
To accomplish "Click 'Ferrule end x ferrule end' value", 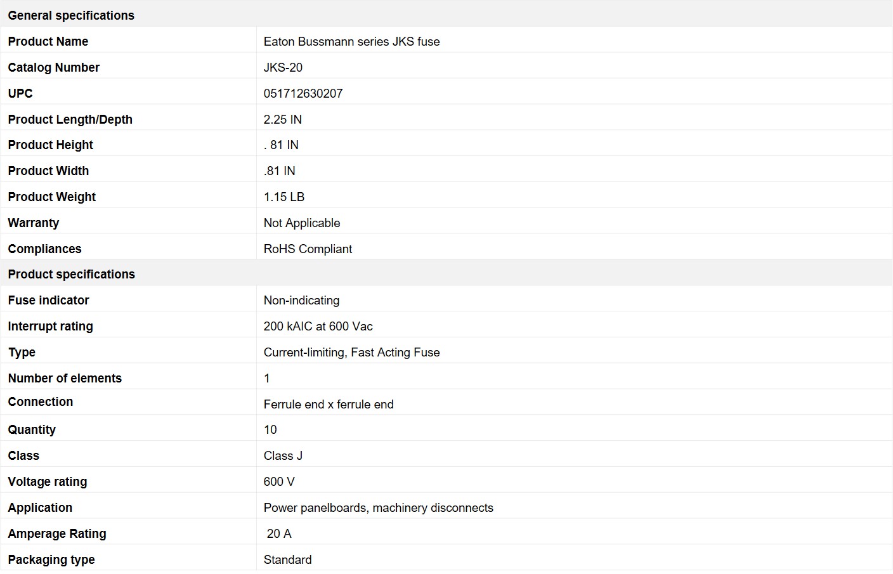I will pyautogui.click(x=329, y=404).
